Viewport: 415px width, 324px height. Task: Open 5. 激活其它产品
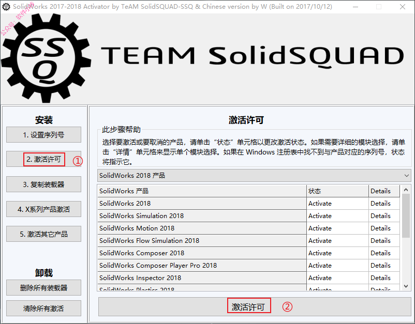click(43, 234)
